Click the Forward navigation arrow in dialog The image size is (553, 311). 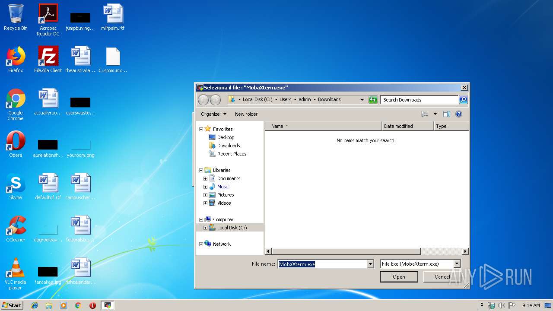point(215,100)
